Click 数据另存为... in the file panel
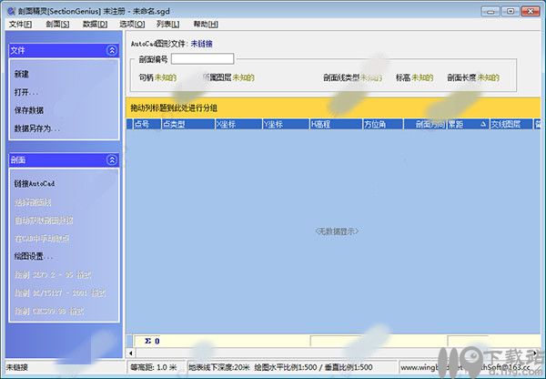 [37, 128]
